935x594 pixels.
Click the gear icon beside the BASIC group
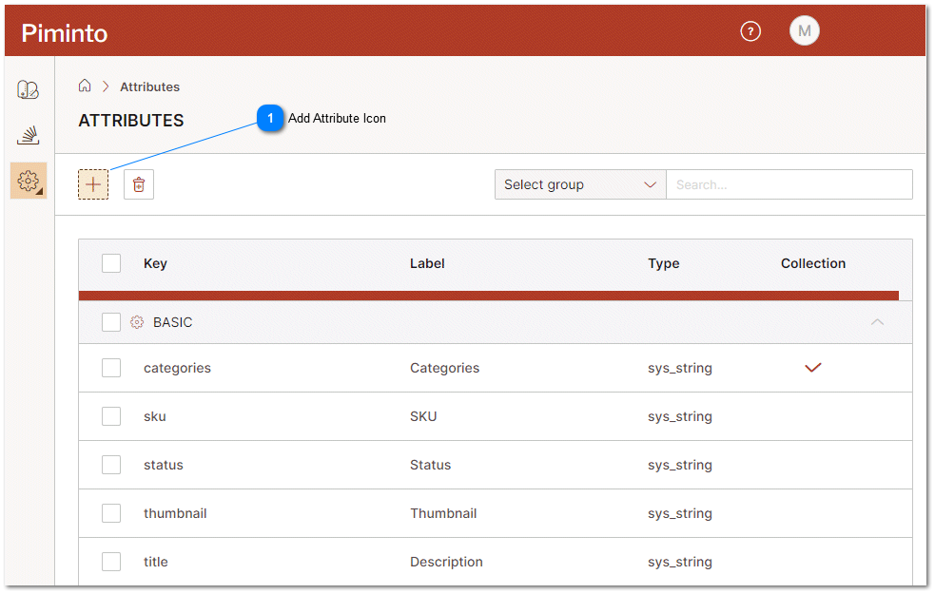click(x=136, y=321)
